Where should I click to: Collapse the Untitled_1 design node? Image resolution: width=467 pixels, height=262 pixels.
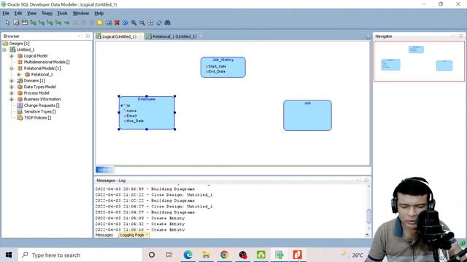click(4, 49)
